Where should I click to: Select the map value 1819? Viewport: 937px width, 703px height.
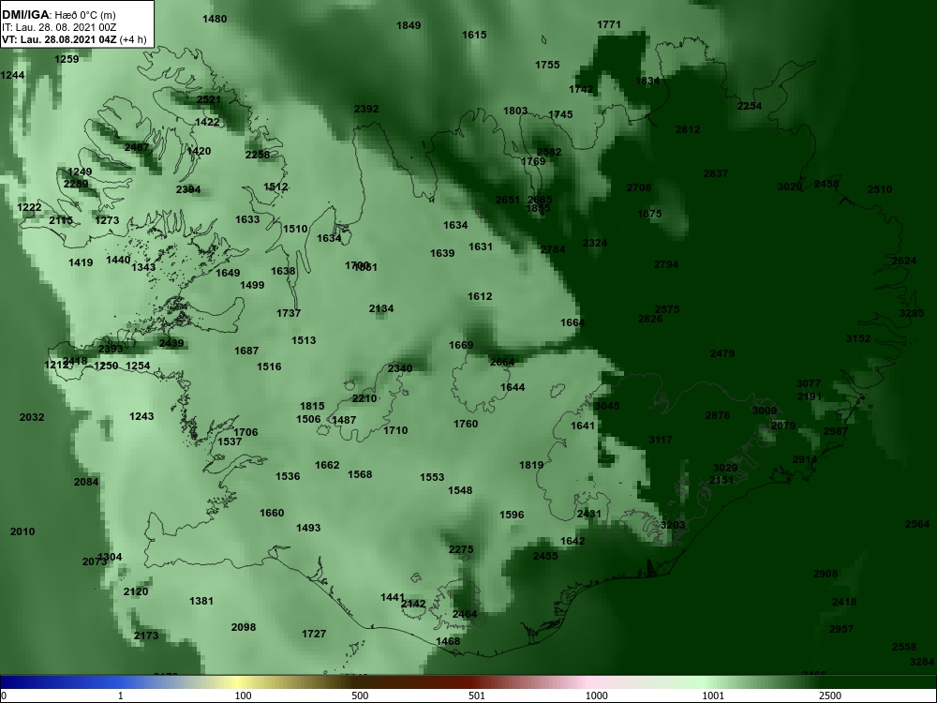click(531, 465)
